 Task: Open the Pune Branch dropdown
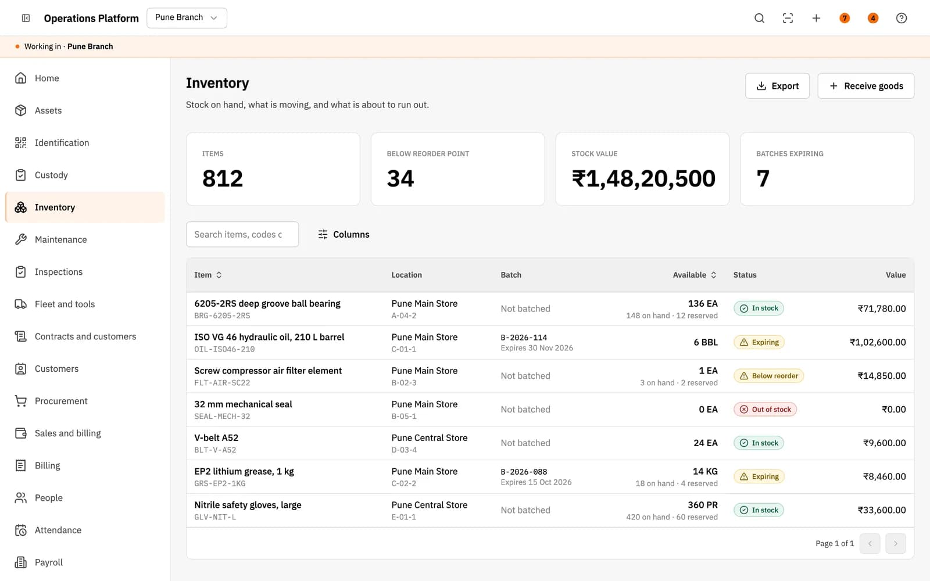[187, 17]
